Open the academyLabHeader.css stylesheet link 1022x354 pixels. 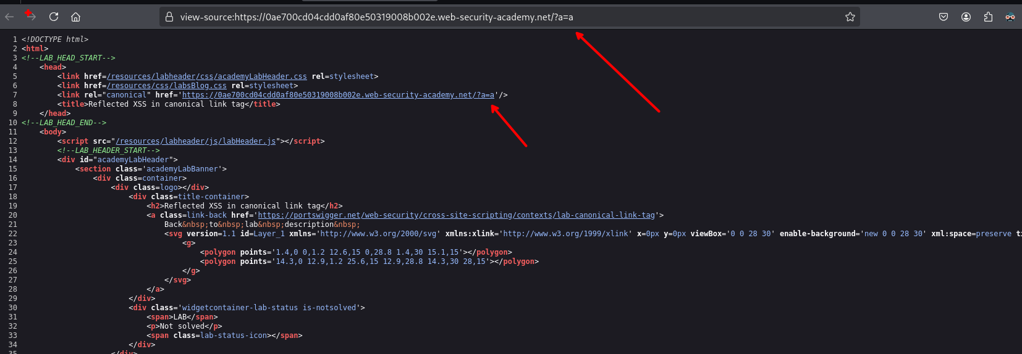tap(206, 76)
